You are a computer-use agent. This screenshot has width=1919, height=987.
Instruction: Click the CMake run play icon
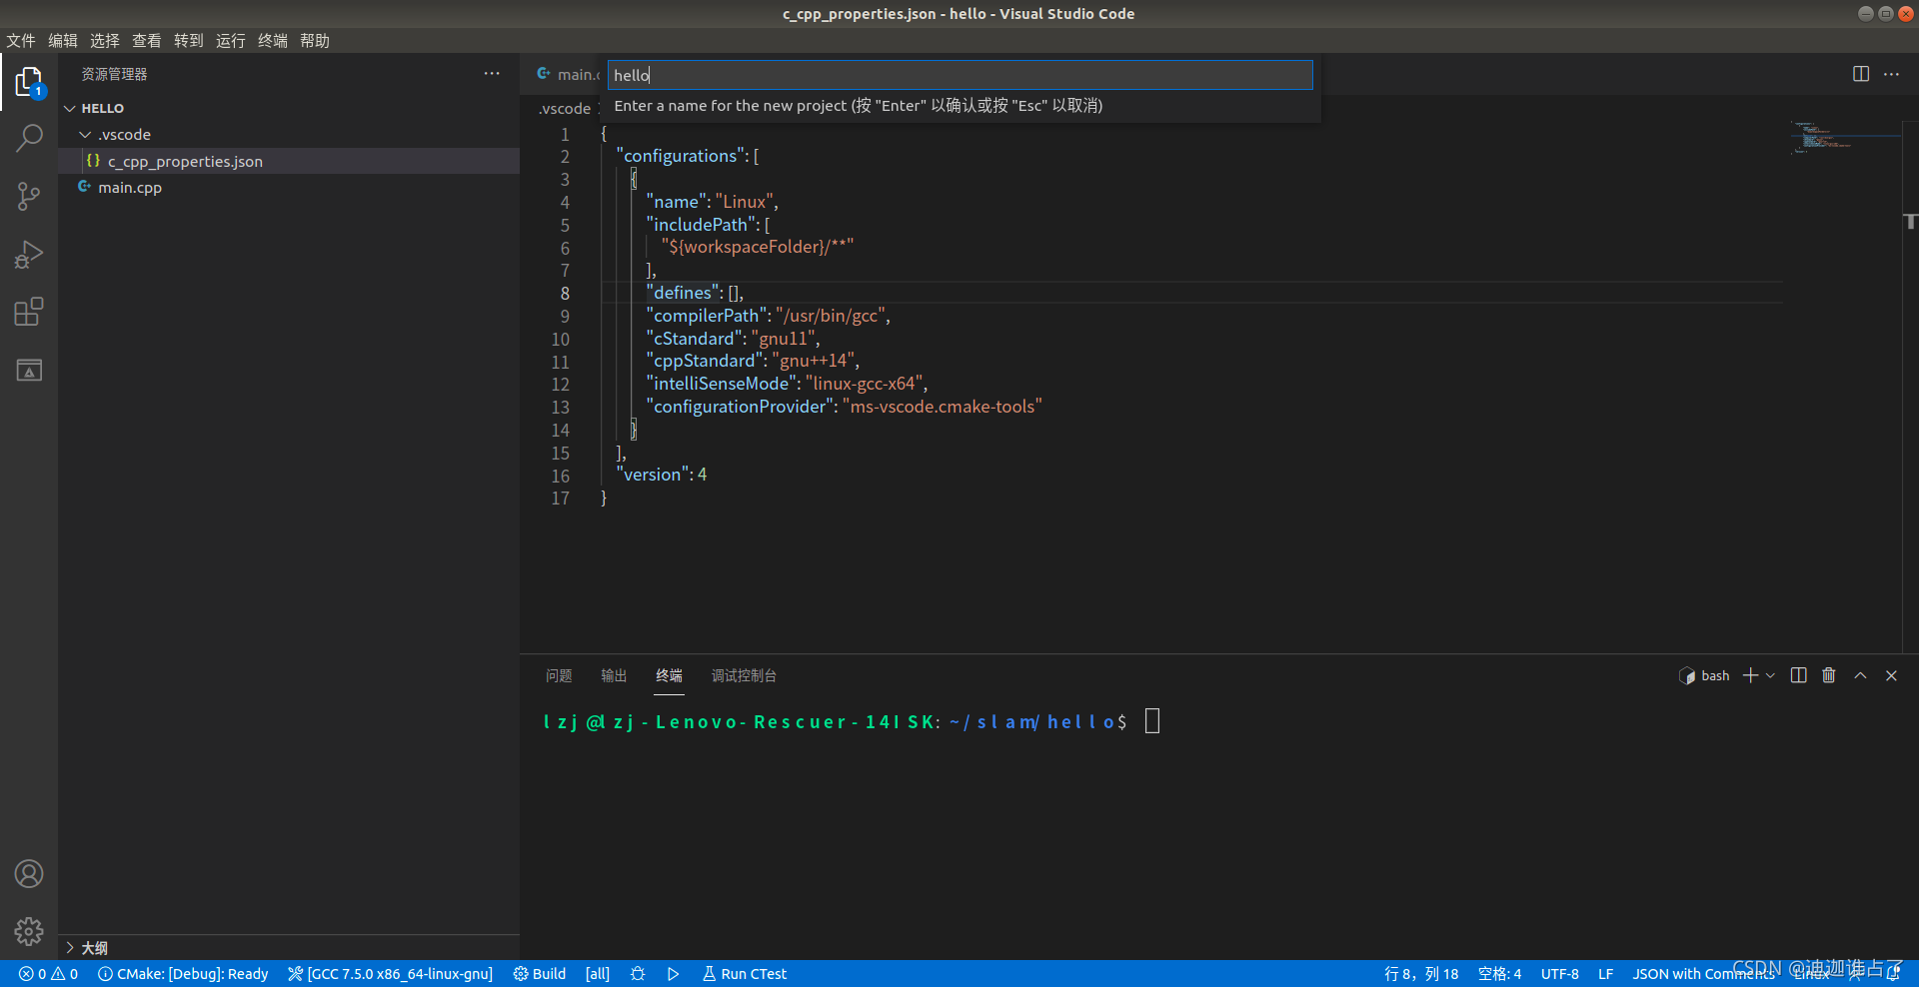pyautogui.click(x=673, y=974)
